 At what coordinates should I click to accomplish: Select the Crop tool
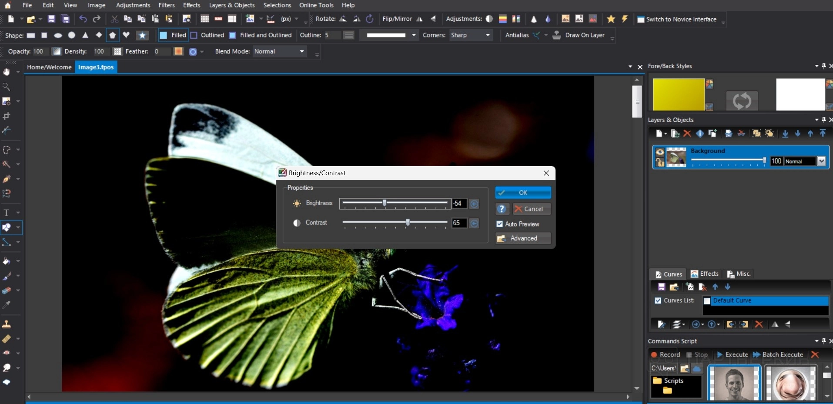7,116
